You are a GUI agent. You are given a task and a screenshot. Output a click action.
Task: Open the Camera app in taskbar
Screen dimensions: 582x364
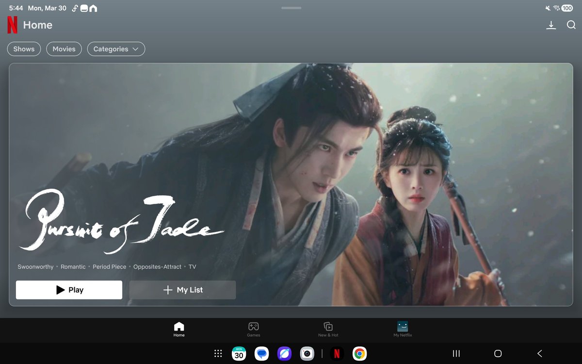(307, 354)
